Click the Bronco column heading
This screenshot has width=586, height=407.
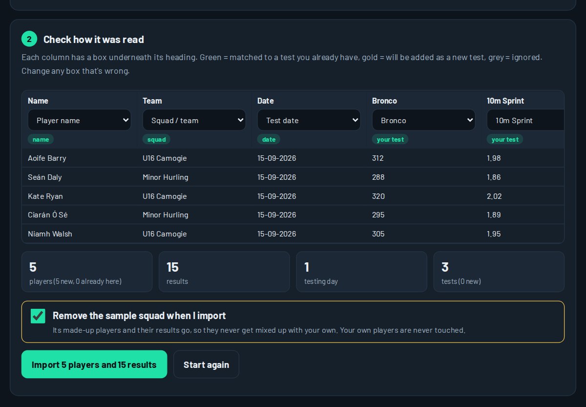(384, 101)
